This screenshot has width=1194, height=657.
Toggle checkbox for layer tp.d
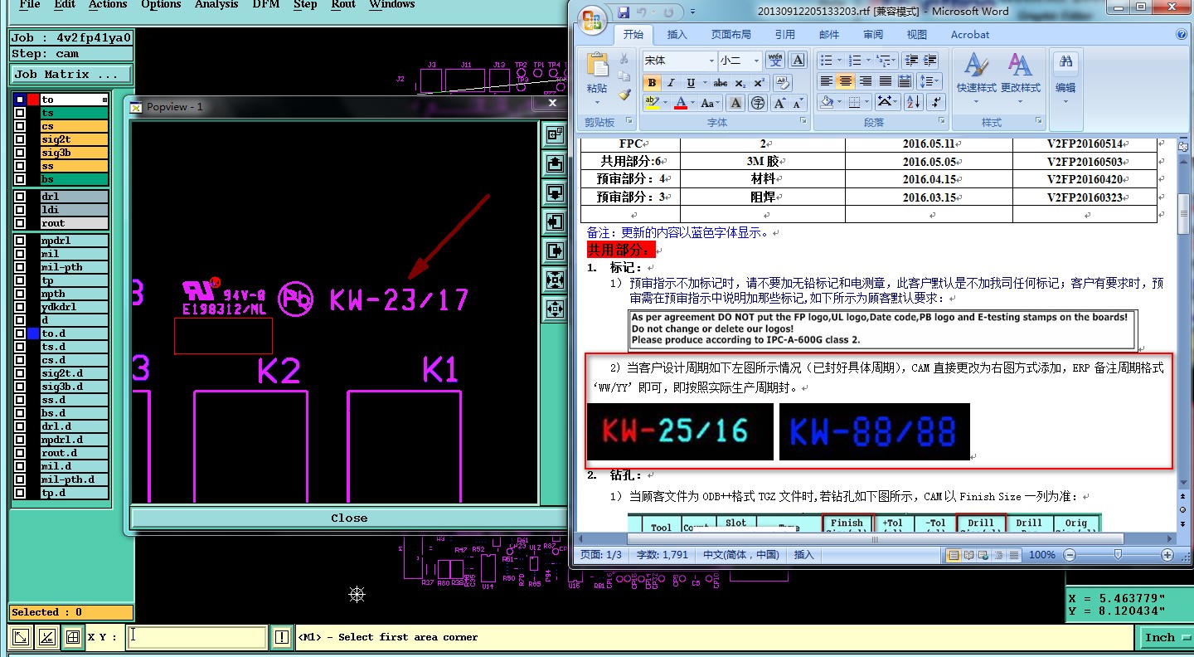[x=20, y=493]
